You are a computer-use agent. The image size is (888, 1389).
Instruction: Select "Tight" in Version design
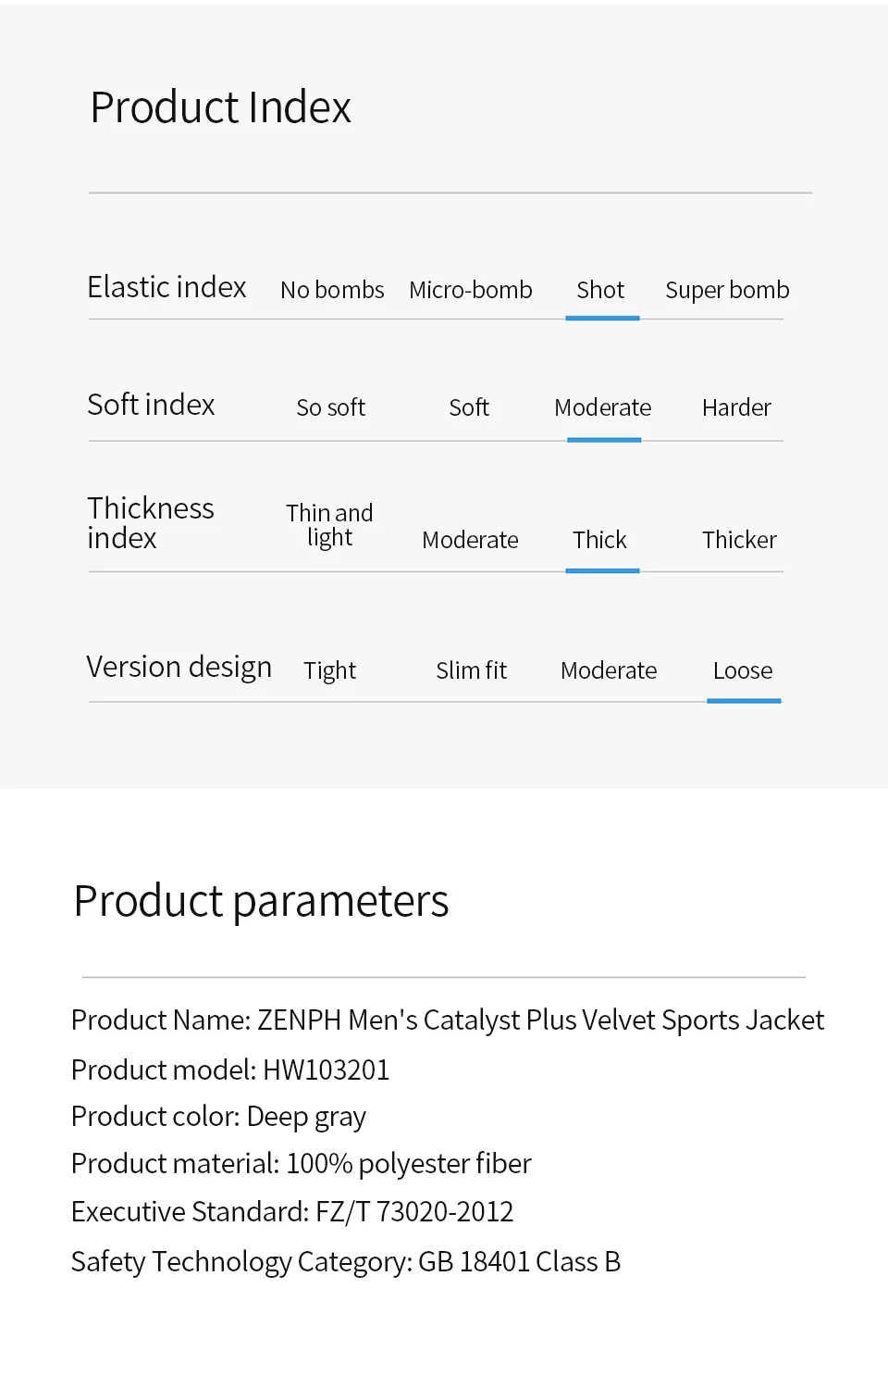pos(329,670)
